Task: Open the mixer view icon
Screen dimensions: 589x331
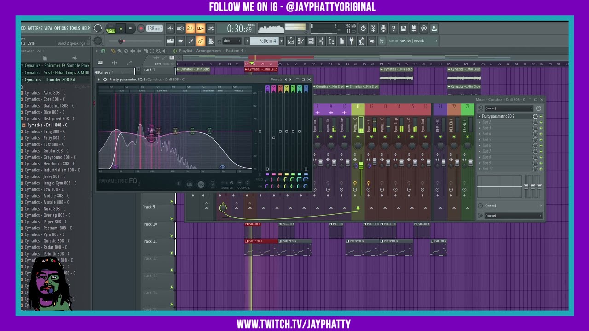Action: pyautogui.click(x=321, y=41)
